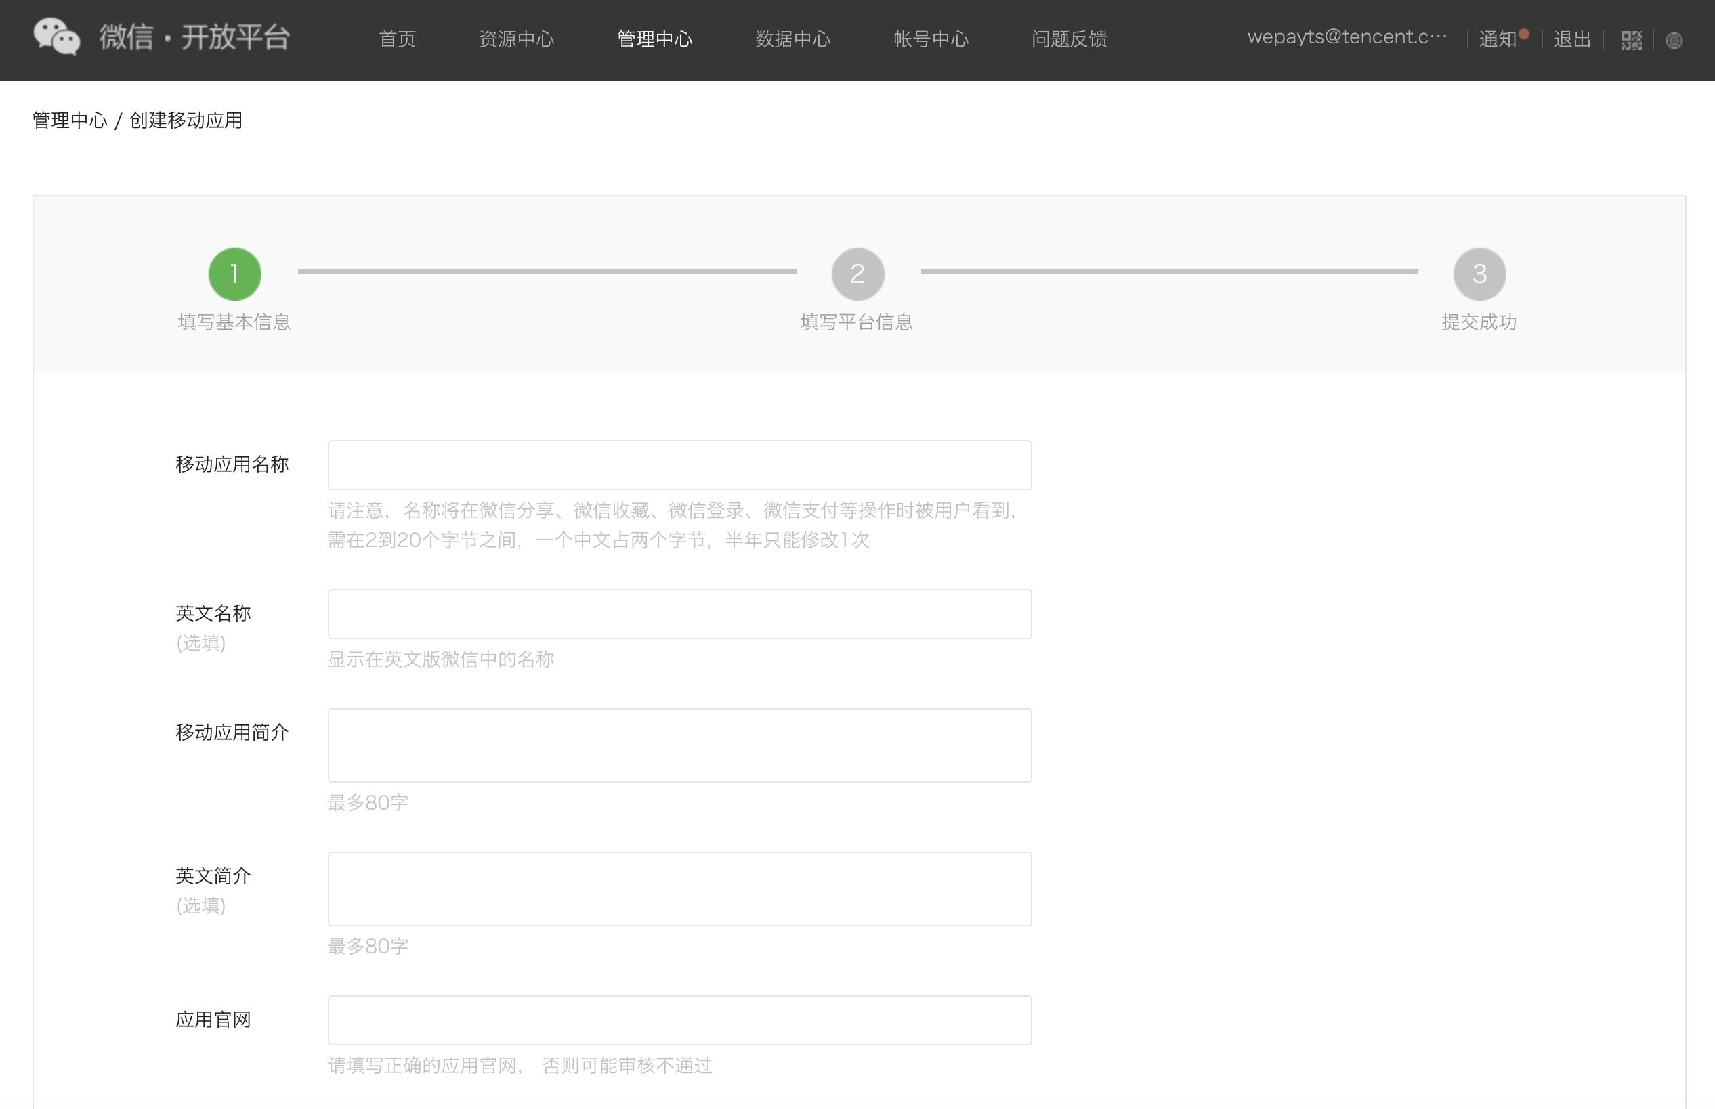Click the 请填写正确的应用官网 hint text

(x=520, y=1065)
